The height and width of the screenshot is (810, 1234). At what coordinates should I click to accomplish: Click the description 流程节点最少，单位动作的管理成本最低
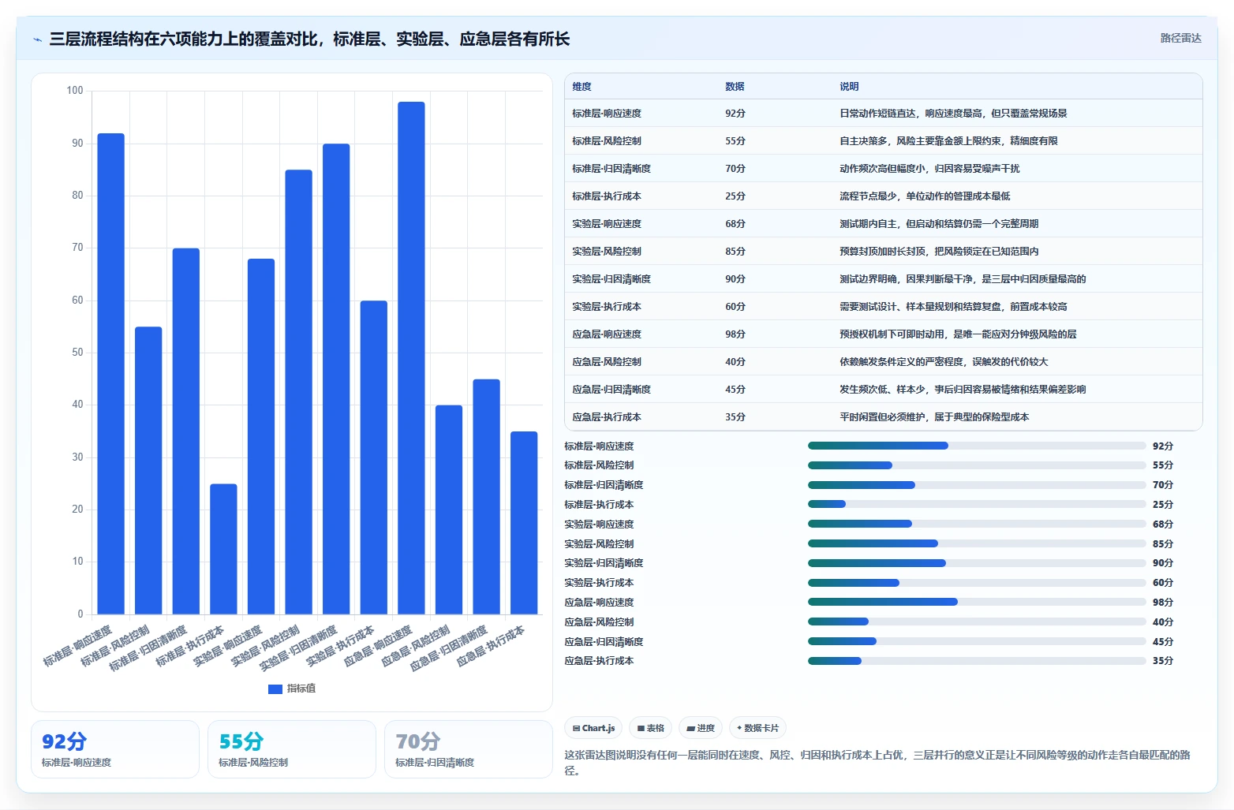pos(925,196)
